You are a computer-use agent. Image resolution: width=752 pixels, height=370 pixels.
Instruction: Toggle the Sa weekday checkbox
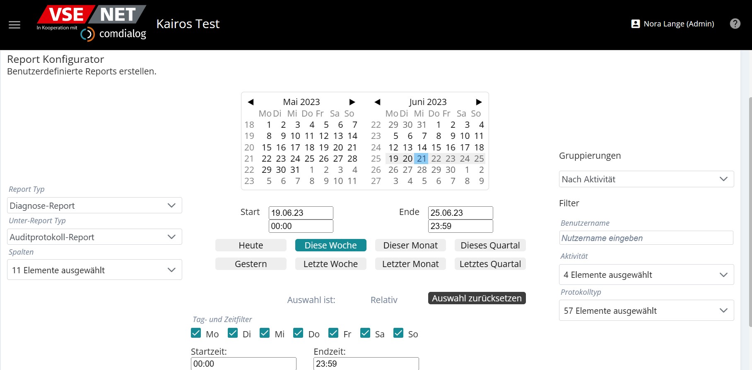point(365,333)
